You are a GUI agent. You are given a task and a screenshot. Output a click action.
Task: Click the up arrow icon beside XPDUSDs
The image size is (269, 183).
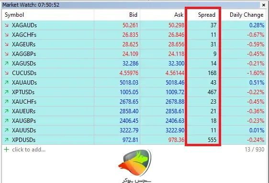(x=7, y=140)
